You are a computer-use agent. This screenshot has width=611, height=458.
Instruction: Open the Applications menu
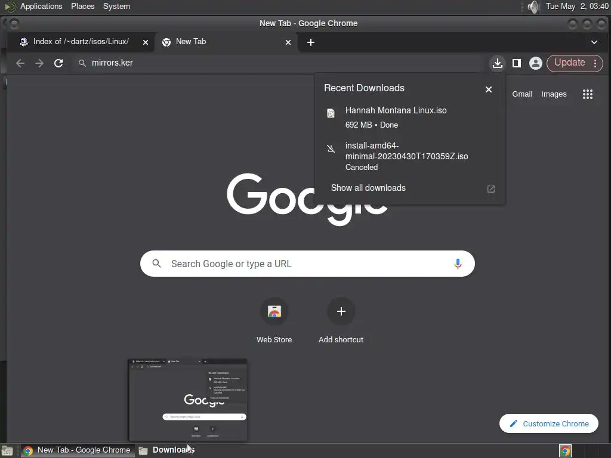click(41, 6)
